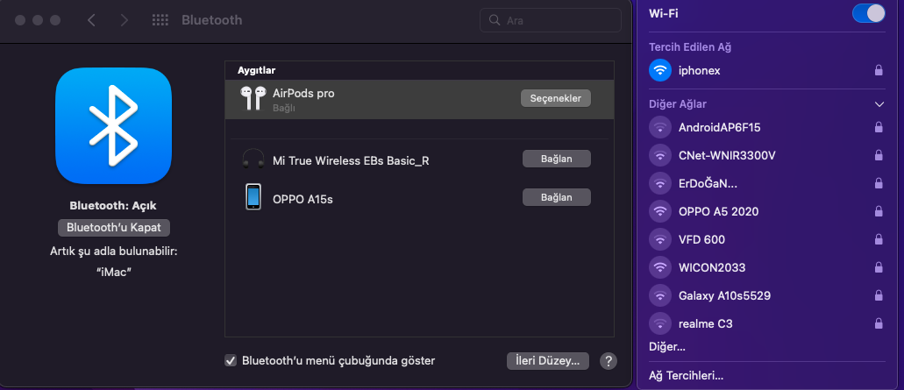Click the Tercih Edilen Ağ heading
This screenshot has height=390, width=904.
[690, 47]
